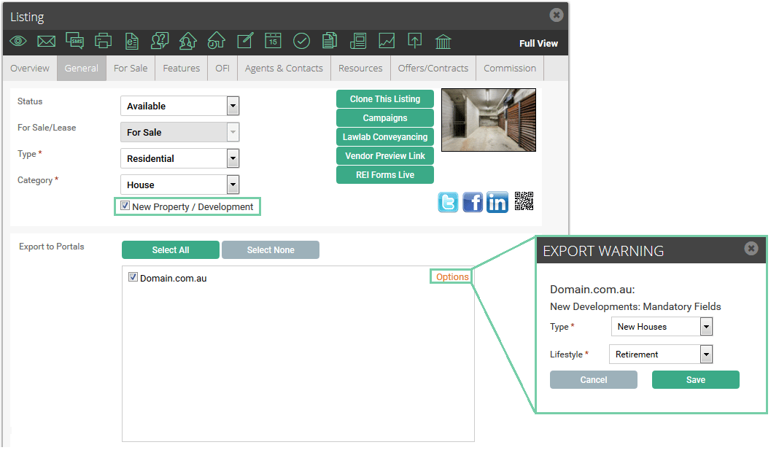
Task: Expand Lifestyle dropdown showing Retirement
Action: 661,355
